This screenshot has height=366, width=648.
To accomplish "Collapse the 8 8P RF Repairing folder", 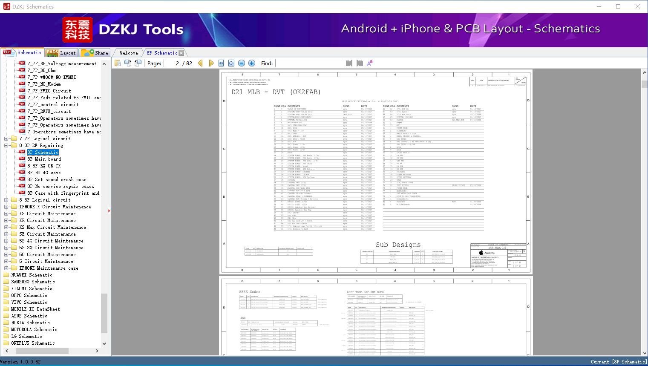I will [6, 145].
